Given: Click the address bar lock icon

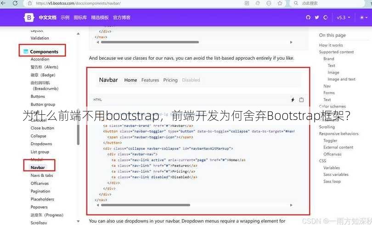Looking at the screenshot, I should [30, 3].
